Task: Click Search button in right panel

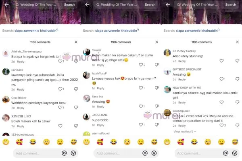Action: click(231, 4)
